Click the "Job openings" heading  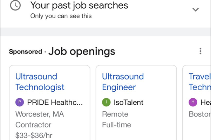pyautogui.click(x=82, y=51)
